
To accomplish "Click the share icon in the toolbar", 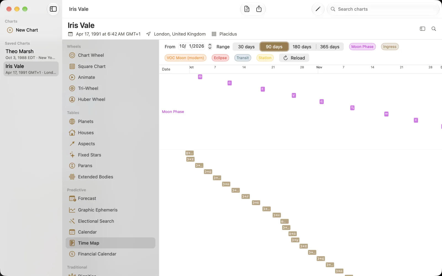I will coord(259,9).
